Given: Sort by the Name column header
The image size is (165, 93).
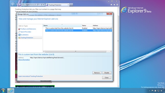Looking at the screenshot, I should pos(62,26).
